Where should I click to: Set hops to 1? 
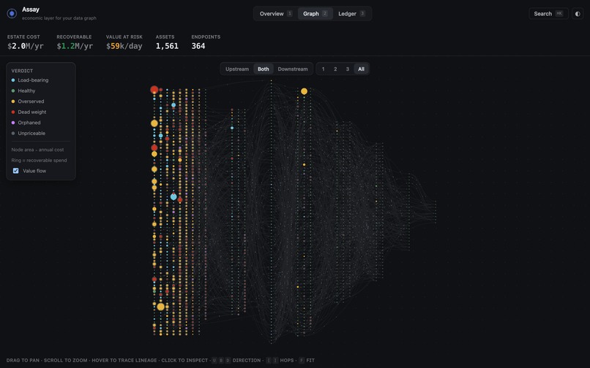tap(324, 69)
